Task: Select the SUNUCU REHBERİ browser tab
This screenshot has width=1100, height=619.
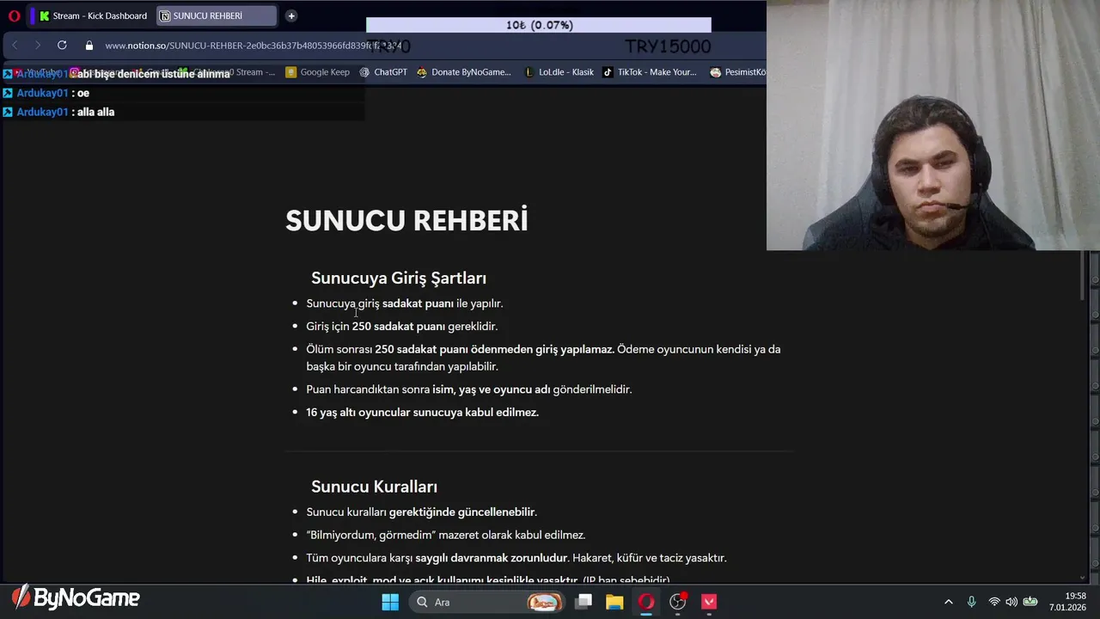Action: [x=216, y=15]
